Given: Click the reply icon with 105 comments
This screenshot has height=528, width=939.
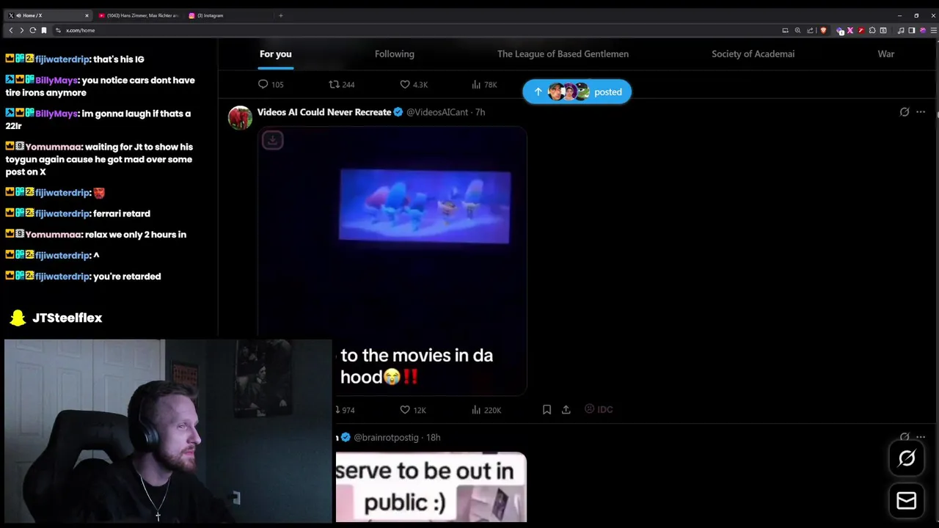Looking at the screenshot, I should pos(263,84).
